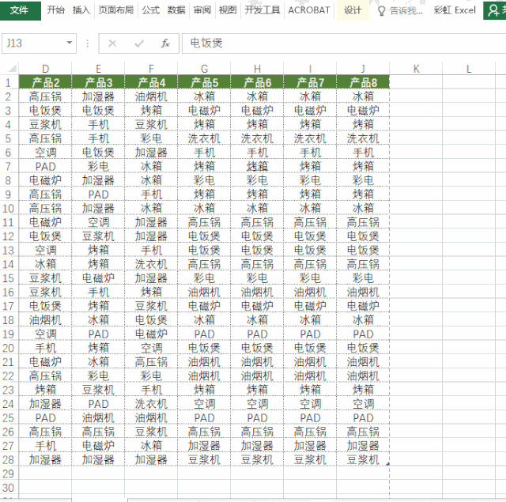Click cell D4 containing 豆浆机

[45, 125]
